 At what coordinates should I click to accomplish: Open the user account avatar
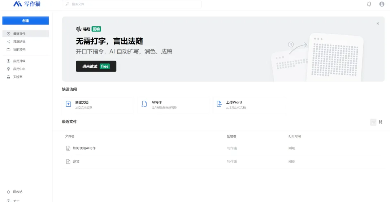point(382,4)
